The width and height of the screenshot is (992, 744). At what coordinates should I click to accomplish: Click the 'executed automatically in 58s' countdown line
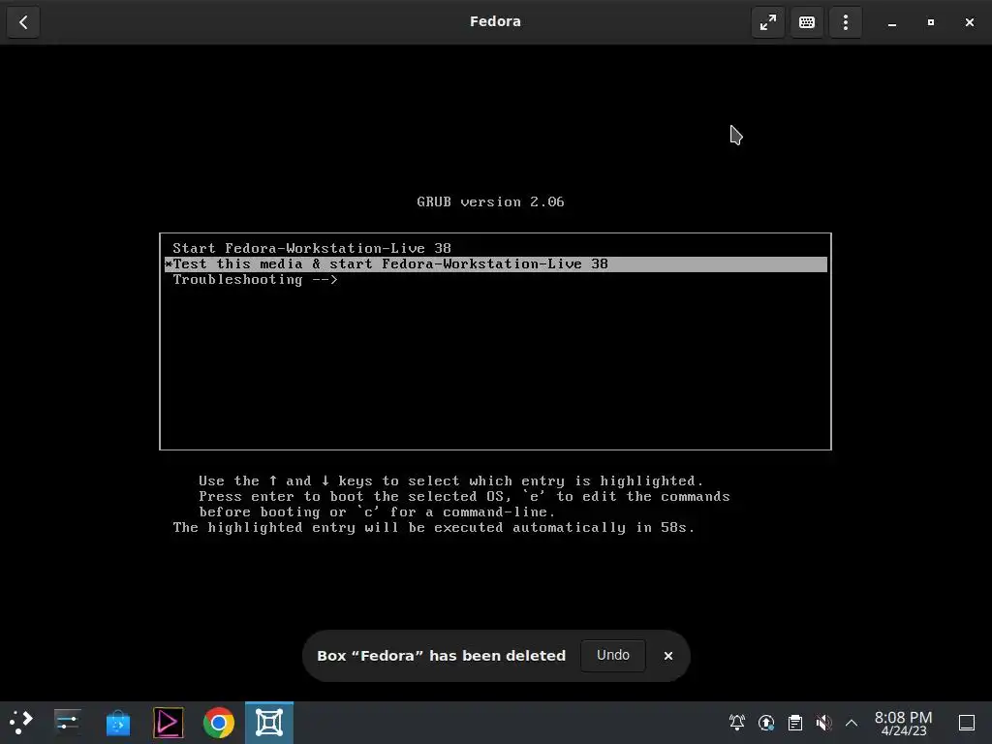[x=434, y=528]
